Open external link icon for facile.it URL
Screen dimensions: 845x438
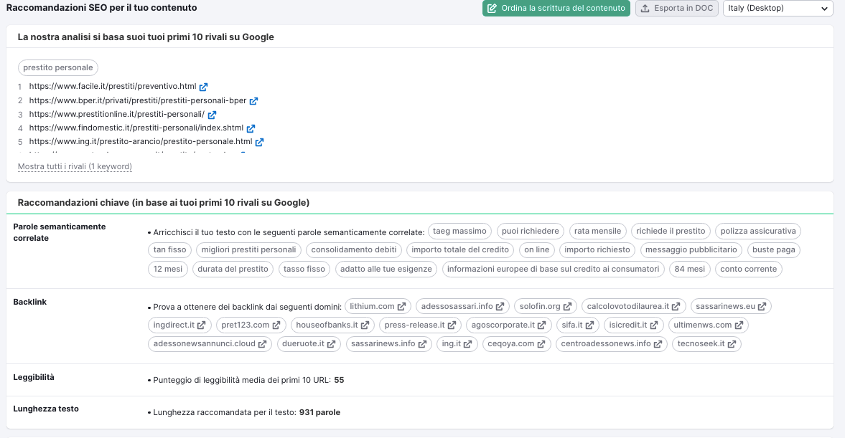pyautogui.click(x=203, y=87)
